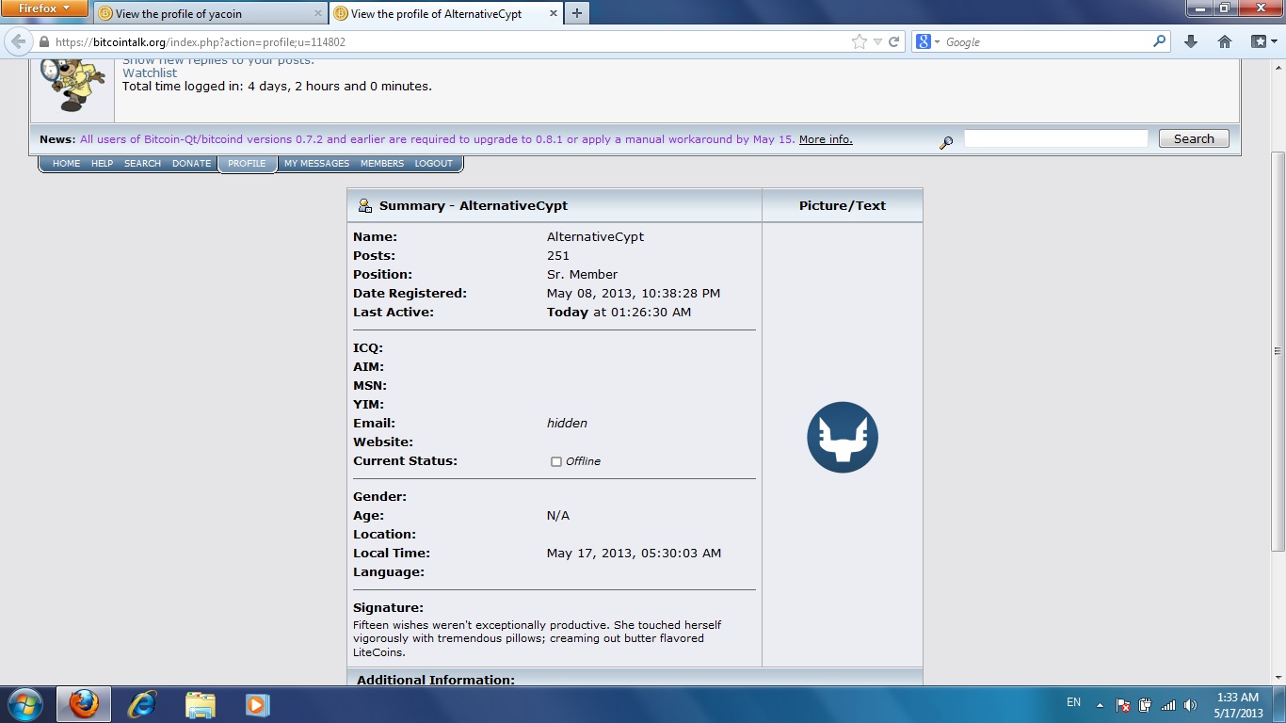The image size is (1286, 723).
Task: Click the Google search magnifier icon
Action: [x=1160, y=41]
